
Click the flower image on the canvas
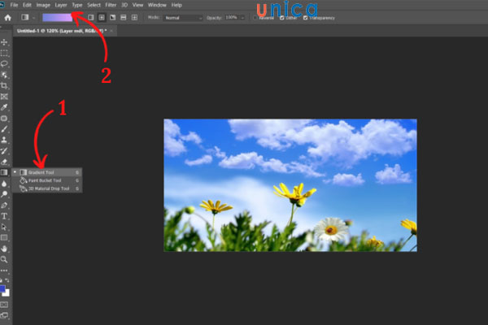(x=290, y=185)
